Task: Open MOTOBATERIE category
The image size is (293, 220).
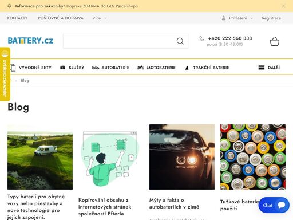Action: (x=161, y=68)
